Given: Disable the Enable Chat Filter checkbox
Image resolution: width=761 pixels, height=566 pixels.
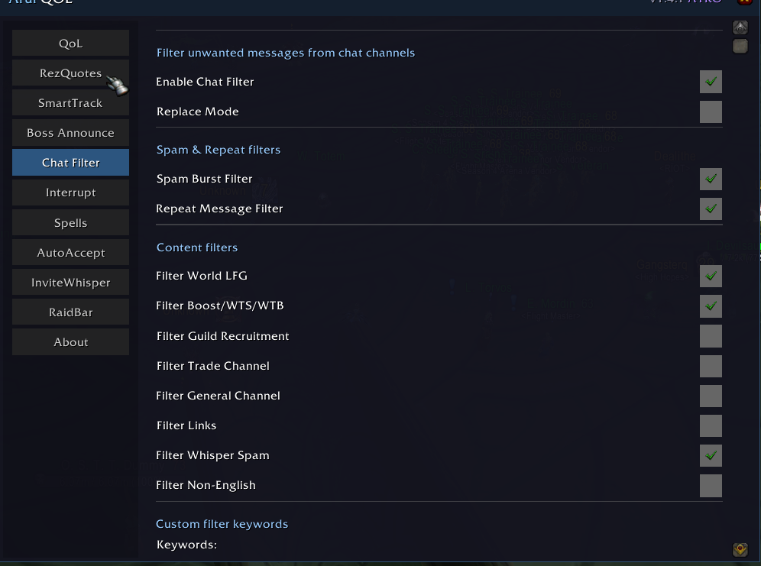Looking at the screenshot, I should [711, 82].
